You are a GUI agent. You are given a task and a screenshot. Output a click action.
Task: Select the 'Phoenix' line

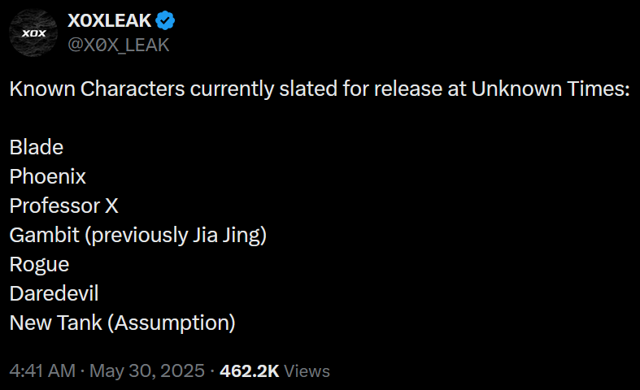coord(48,176)
